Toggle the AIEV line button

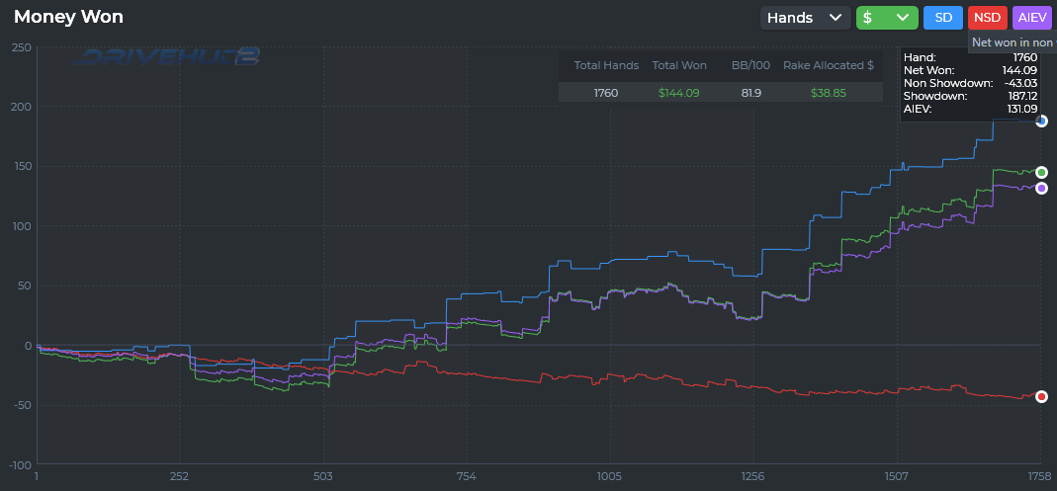pos(1032,18)
